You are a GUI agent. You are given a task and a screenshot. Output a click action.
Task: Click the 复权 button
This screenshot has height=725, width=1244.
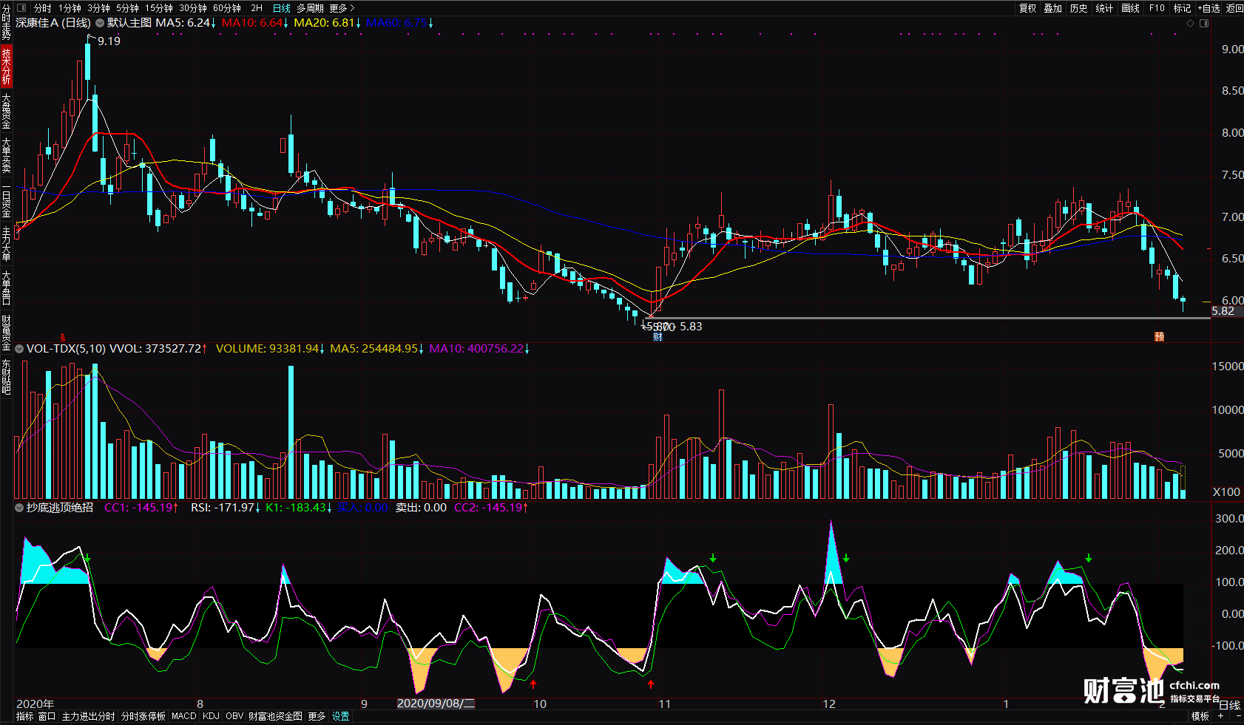1028,8
